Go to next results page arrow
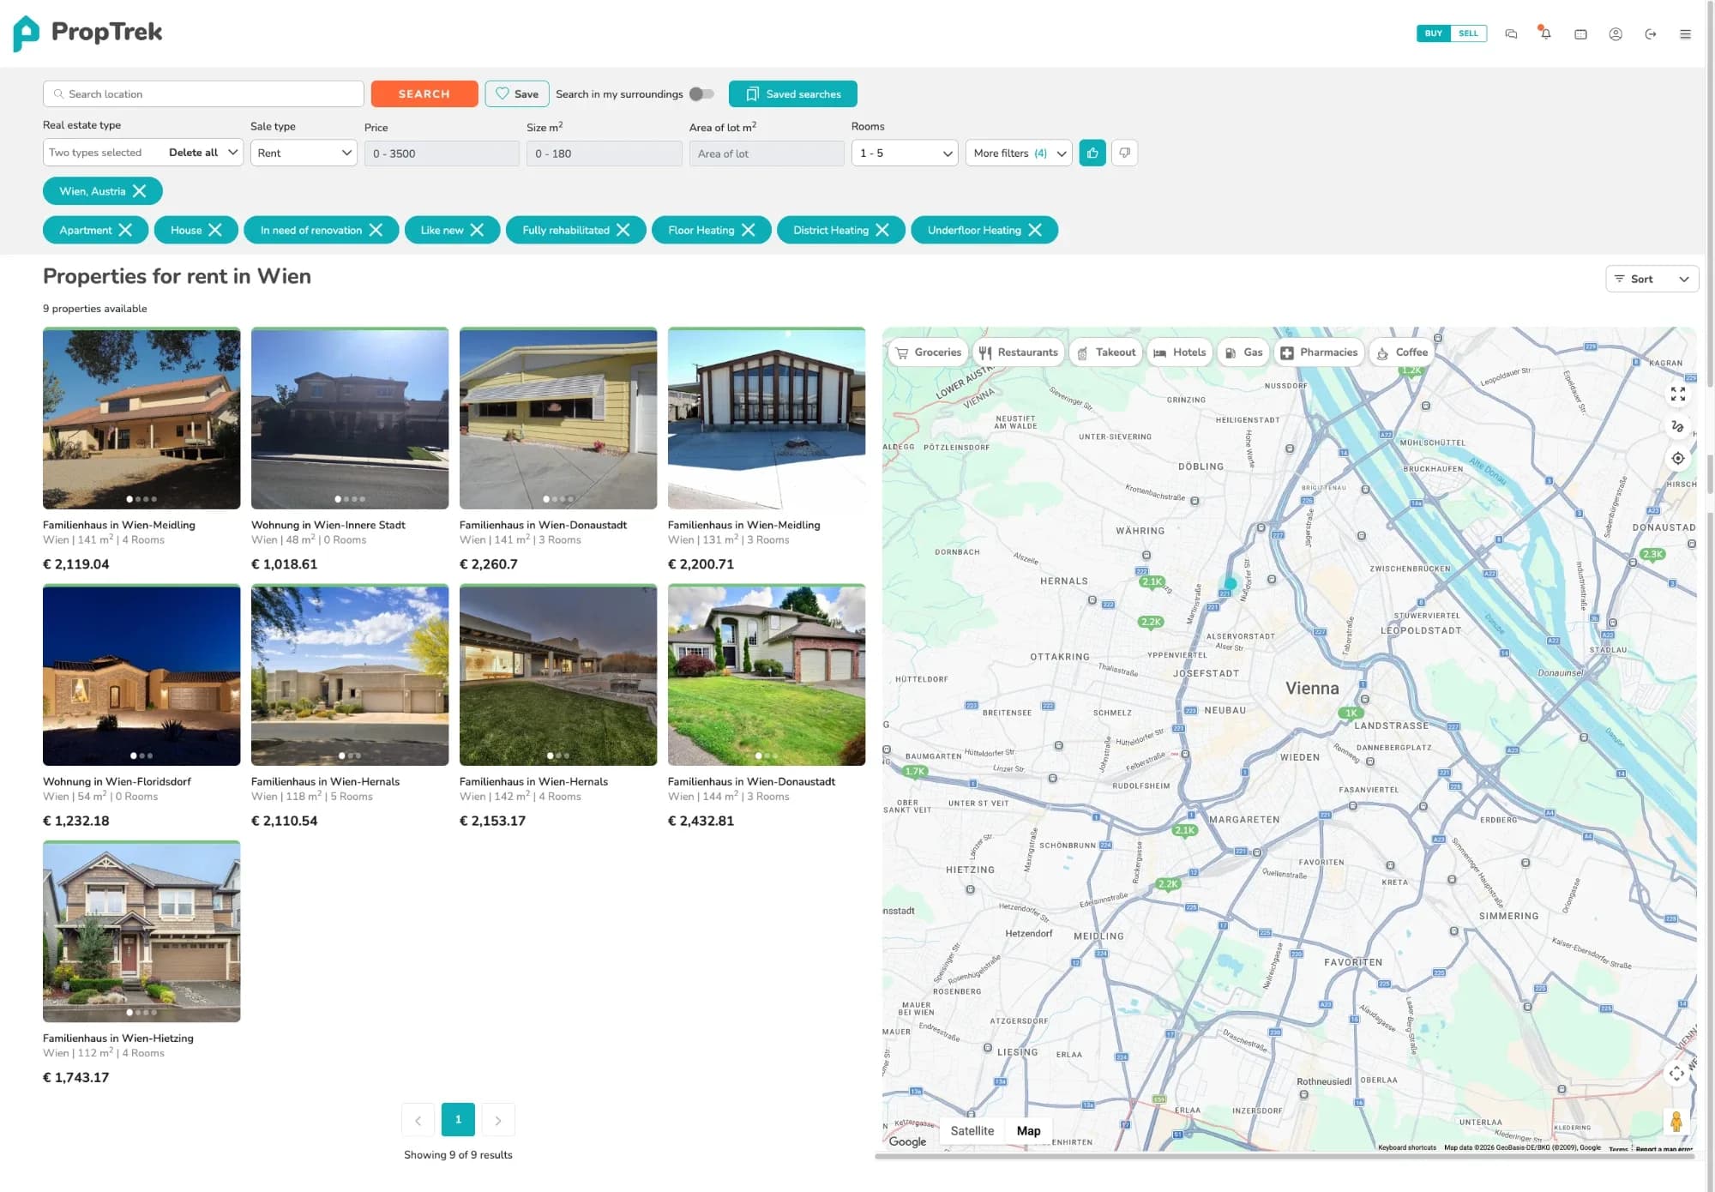The height and width of the screenshot is (1192, 1715). [498, 1120]
